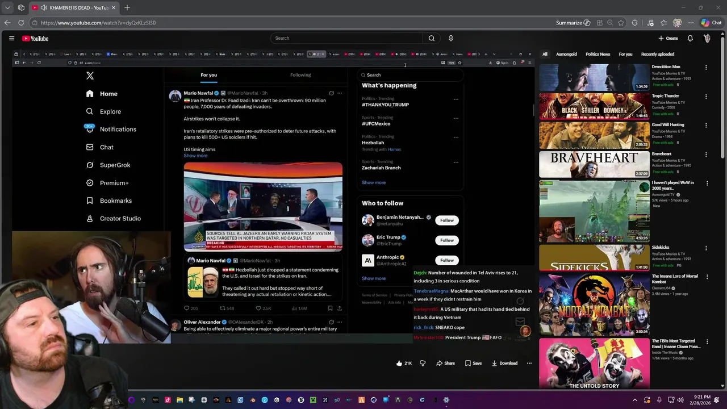The height and width of the screenshot is (409, 727).
Task: Mute the tab via speaker icon
Action: coord(44,7)
